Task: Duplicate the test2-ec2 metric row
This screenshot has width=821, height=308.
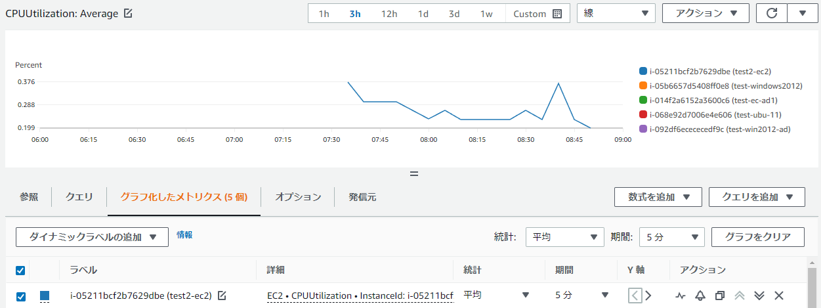Action: pyautogui.click(x=719, y=296)
